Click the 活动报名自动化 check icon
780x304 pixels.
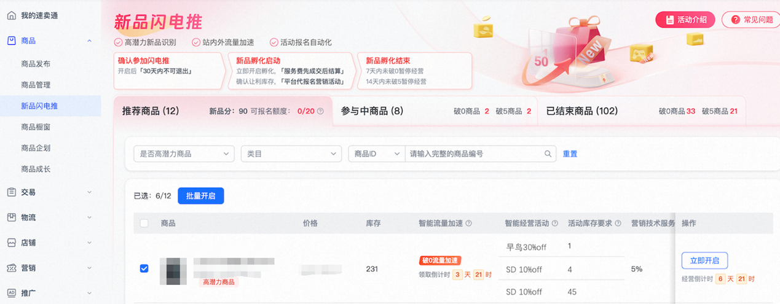pos(274,42)
